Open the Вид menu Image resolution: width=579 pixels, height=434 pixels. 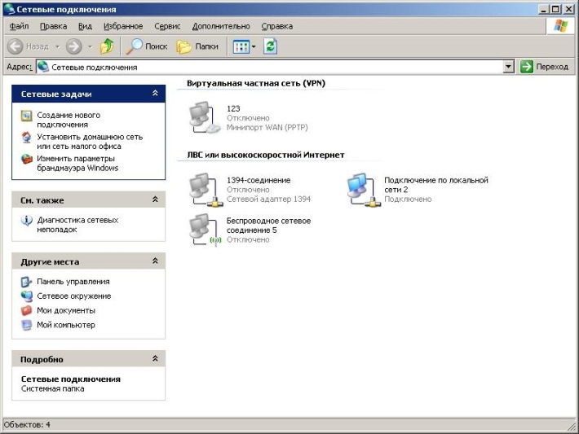click(x=85, y=26)
